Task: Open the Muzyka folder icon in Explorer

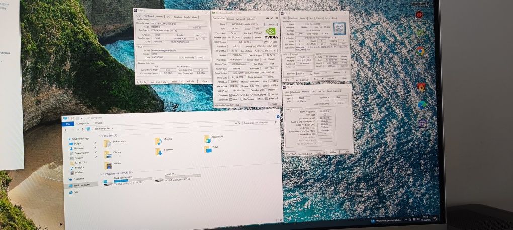Action: point(158,141)
